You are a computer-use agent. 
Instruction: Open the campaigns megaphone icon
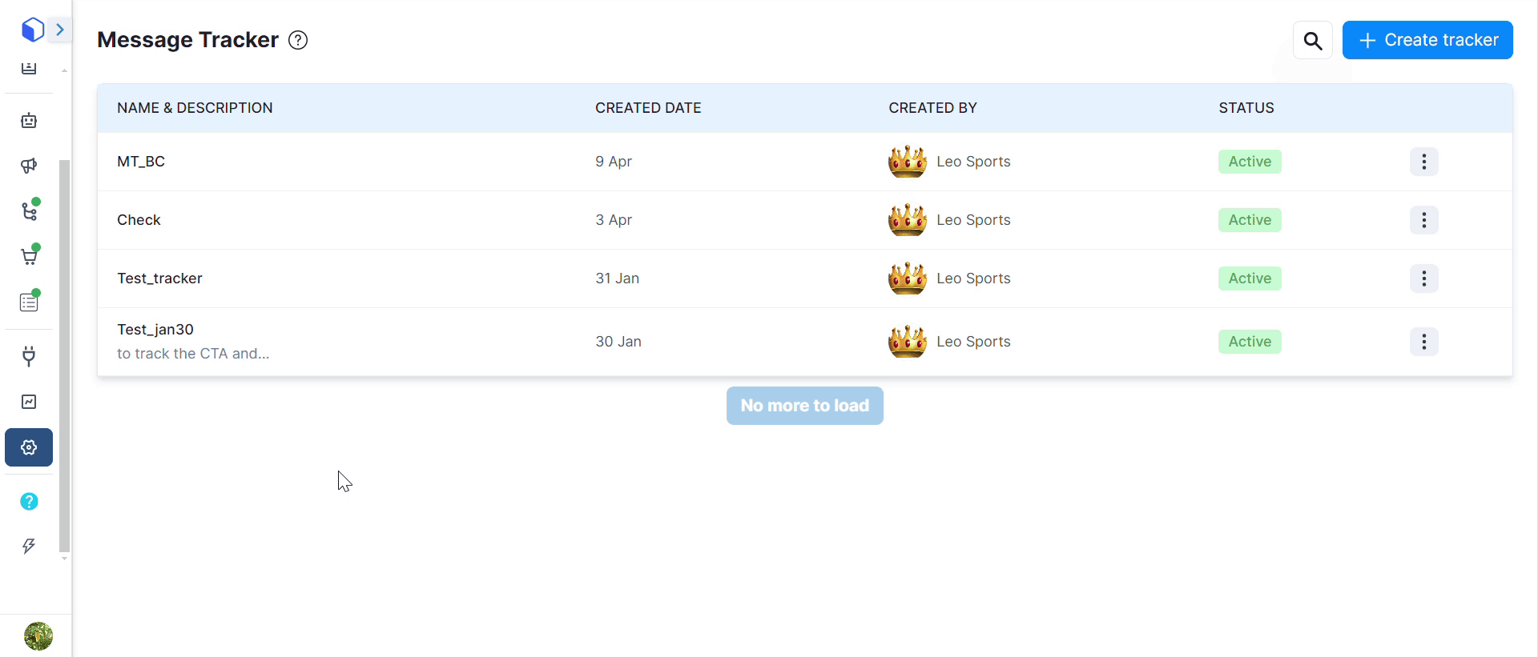pos(29,166)
